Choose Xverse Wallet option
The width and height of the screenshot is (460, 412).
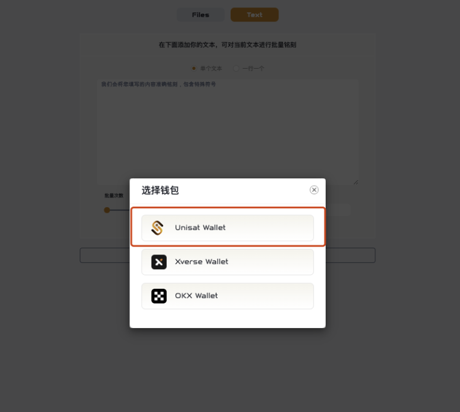click(x=228, y=262)
